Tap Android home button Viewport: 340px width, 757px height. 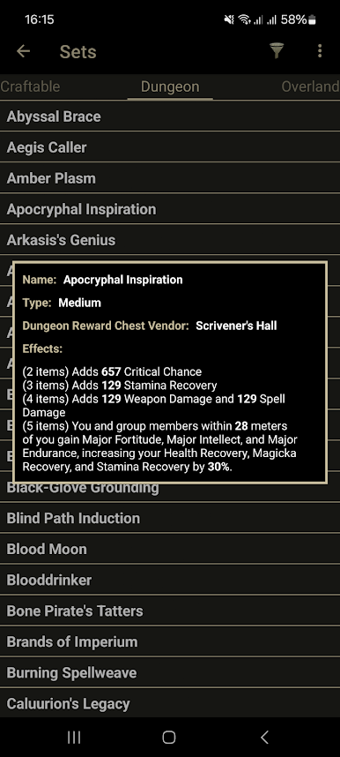(x=169, y=737)
